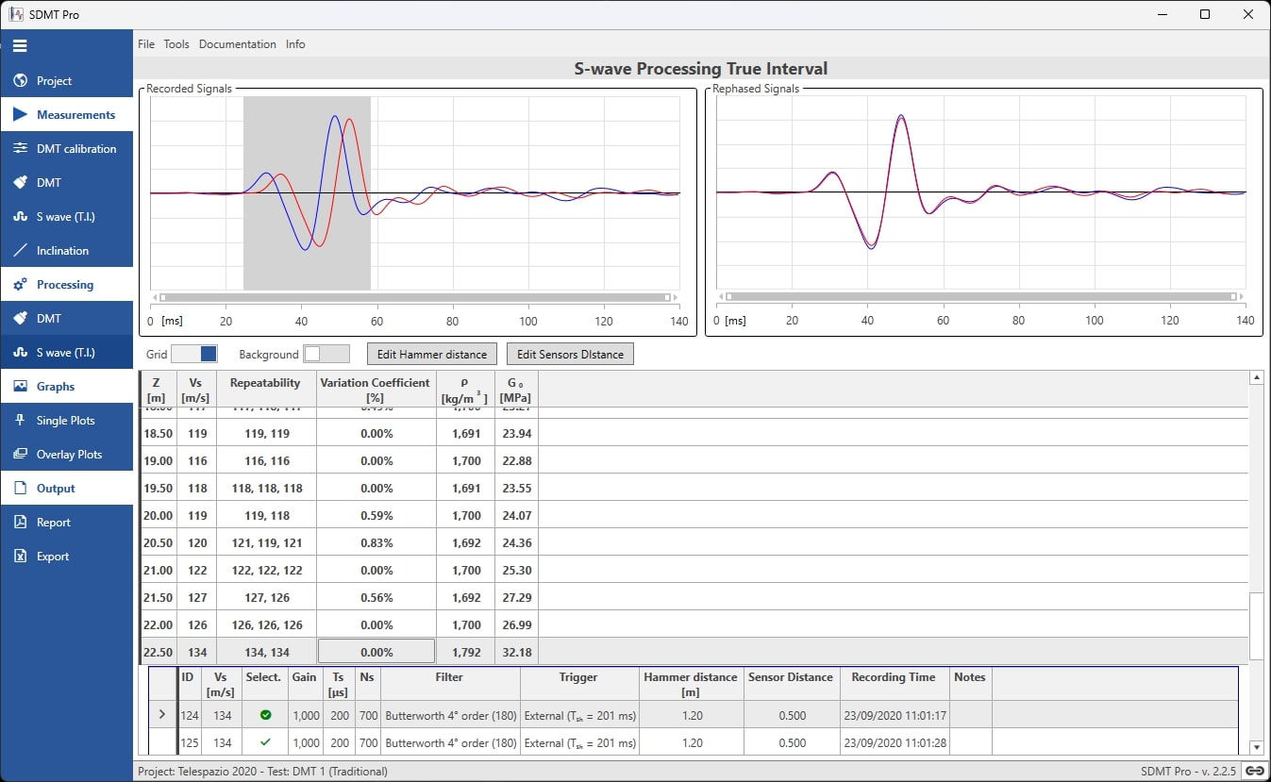Open the Export Excel icon
Image resolution: width=1271 pixels, height=782 pixels.
pyautogui.click(x=20, y=557)
